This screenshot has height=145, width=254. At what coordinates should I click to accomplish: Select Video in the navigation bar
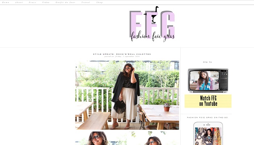46,3
